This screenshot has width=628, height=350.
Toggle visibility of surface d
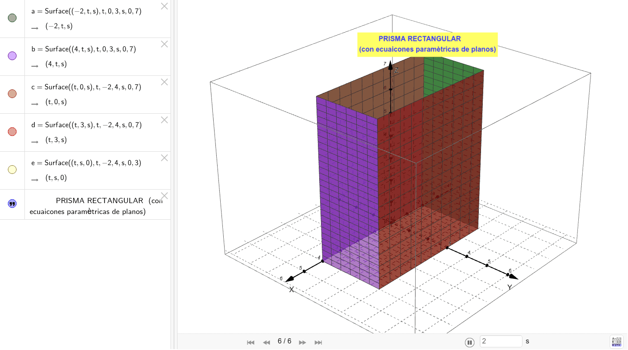pos(12,131)
